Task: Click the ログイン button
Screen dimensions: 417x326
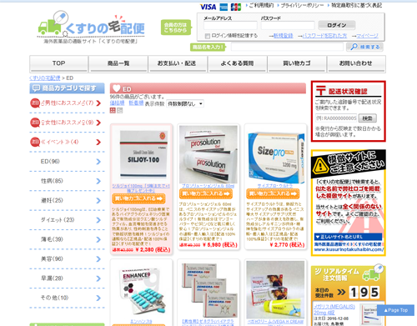Action: [337, 25]
